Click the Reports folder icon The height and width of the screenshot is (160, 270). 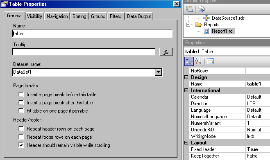click(199, 25)
